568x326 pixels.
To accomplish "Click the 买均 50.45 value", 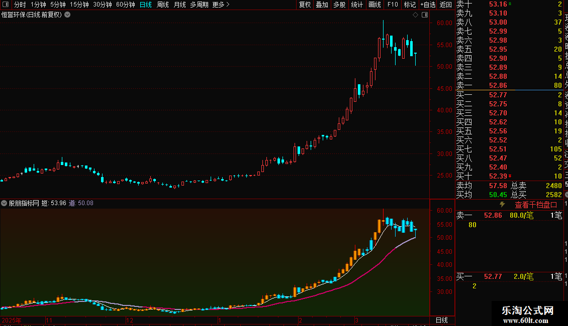I will (498, 195).
